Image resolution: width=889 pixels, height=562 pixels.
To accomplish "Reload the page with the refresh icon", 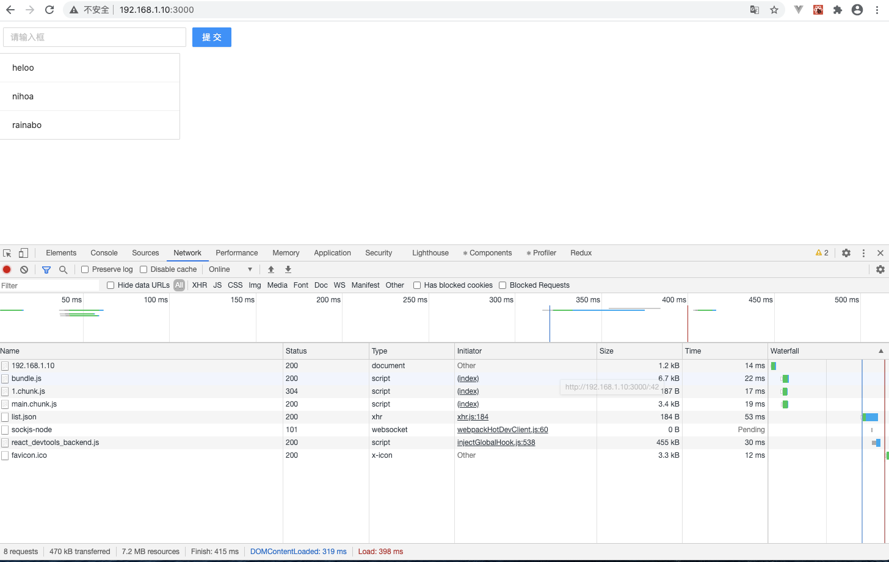I will coord(49,10).
